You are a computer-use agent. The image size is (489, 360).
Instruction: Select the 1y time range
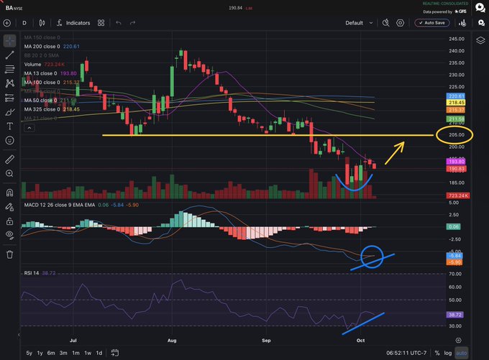click(40, 353)
